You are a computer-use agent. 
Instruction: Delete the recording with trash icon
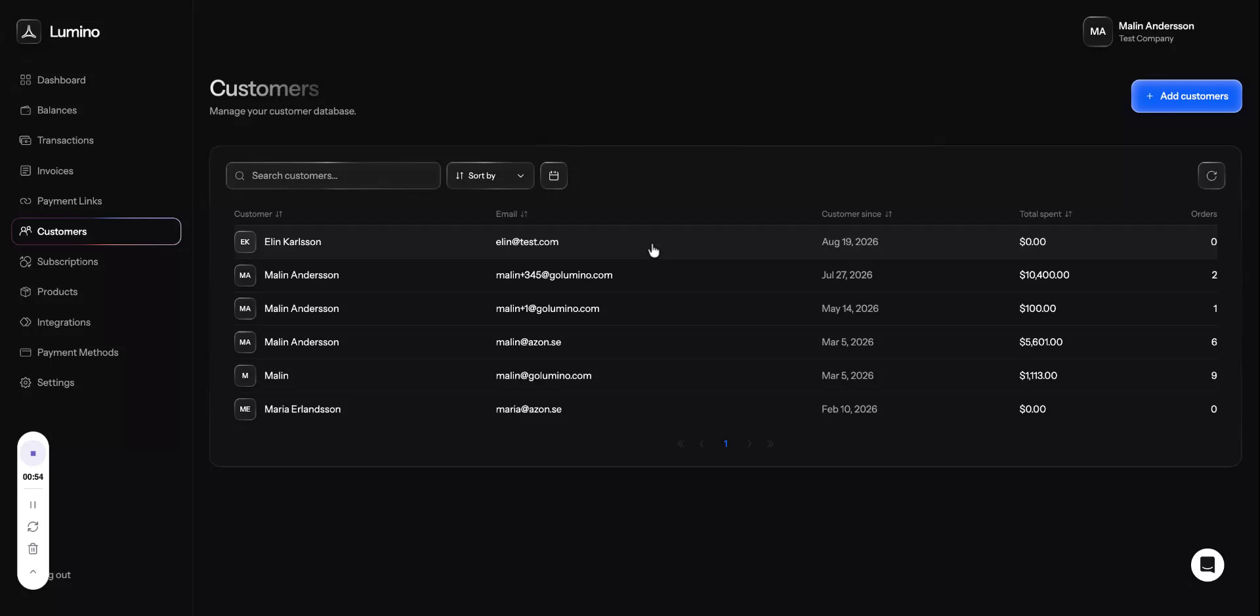(x=33, y=549)
